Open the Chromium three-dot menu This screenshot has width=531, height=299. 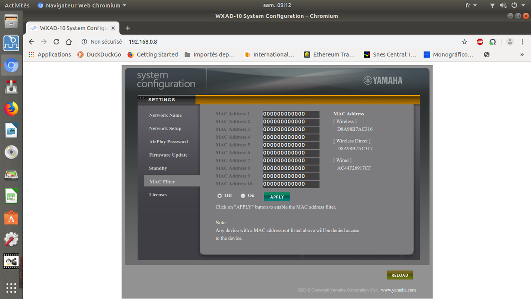pyautogui.click(x=522, y=42)
